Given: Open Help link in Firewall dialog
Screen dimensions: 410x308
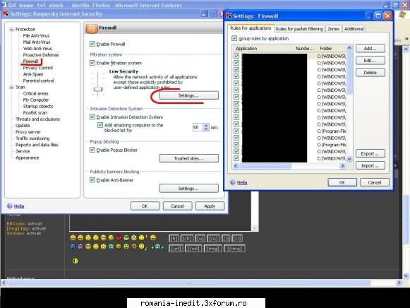Looking at the screenshot, I should point(242,183).
